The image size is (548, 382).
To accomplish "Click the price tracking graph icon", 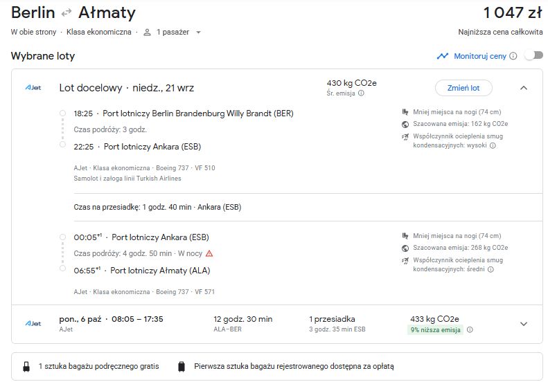I will point(443,56).
